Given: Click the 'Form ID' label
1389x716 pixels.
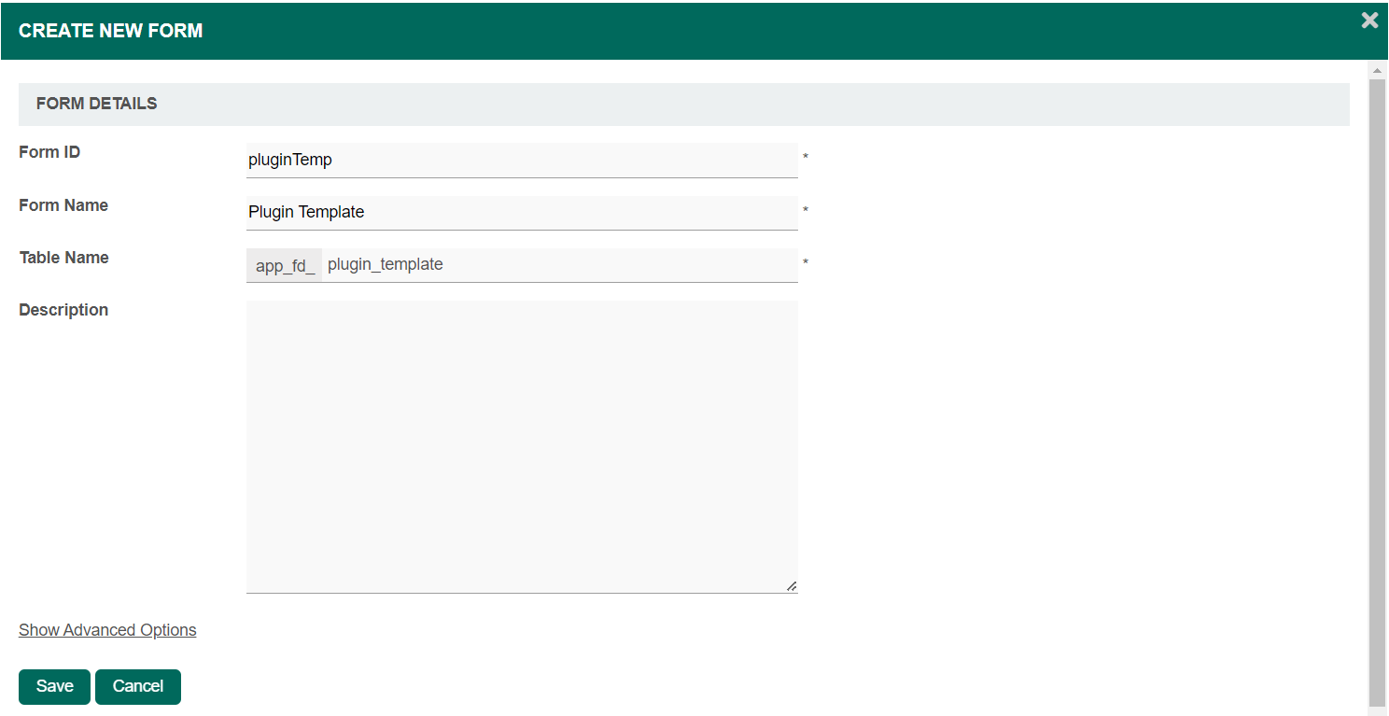Looking at the screenshot, I should 49,152.
